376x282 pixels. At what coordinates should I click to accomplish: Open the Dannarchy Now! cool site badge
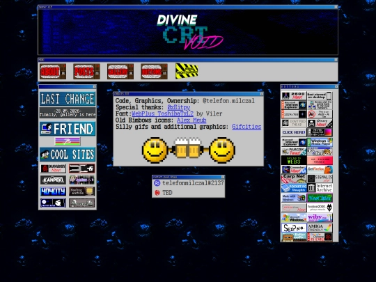(53, 169)
